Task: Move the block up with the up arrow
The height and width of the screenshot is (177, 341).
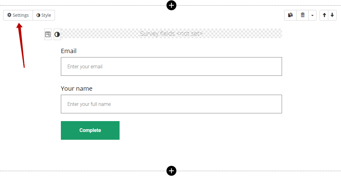Action: (x=324, y=15)
